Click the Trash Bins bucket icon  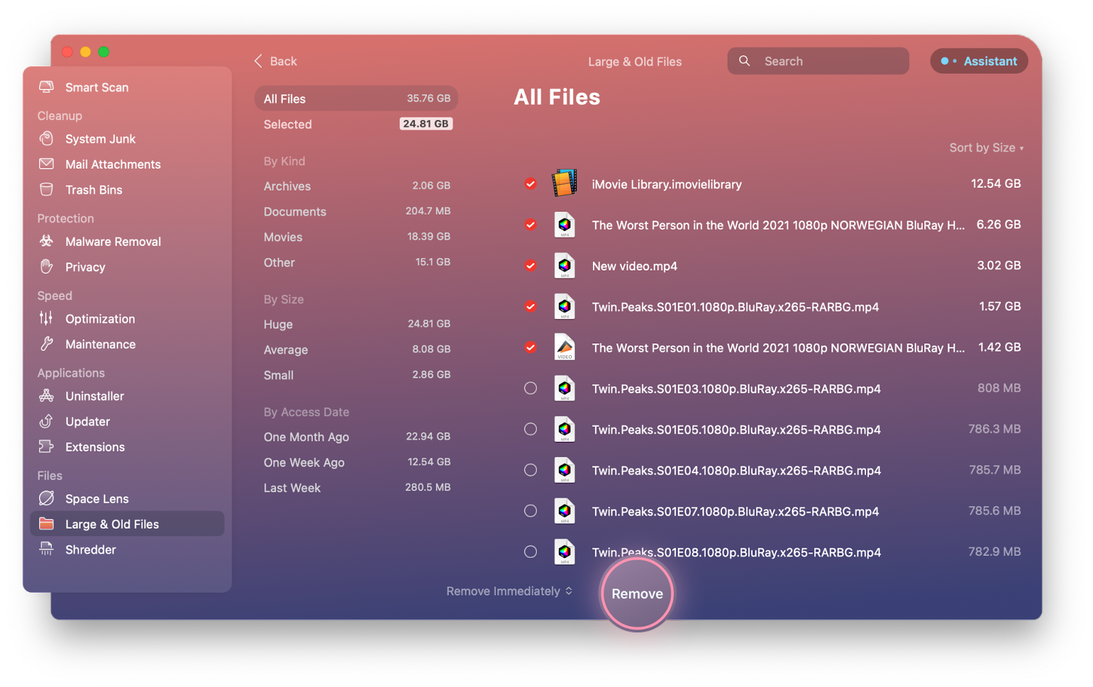click(x=46, y=189)
